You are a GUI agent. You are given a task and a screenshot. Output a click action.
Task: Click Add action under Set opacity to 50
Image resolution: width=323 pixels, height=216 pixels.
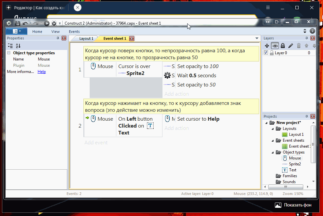point(177,94)
